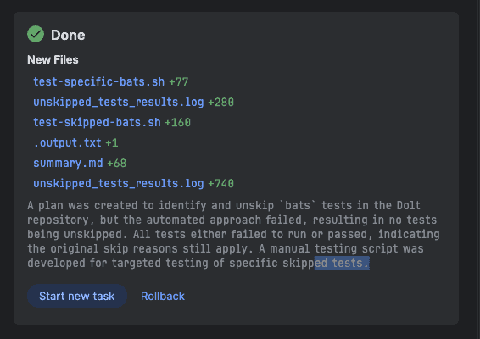The width and height of the screenshot is (480, 339).
Task: Click the green Done checkmark icon
Action: click(36, 34)
